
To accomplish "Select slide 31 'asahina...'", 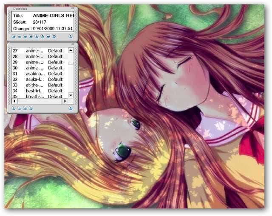I will coord(40,74).
